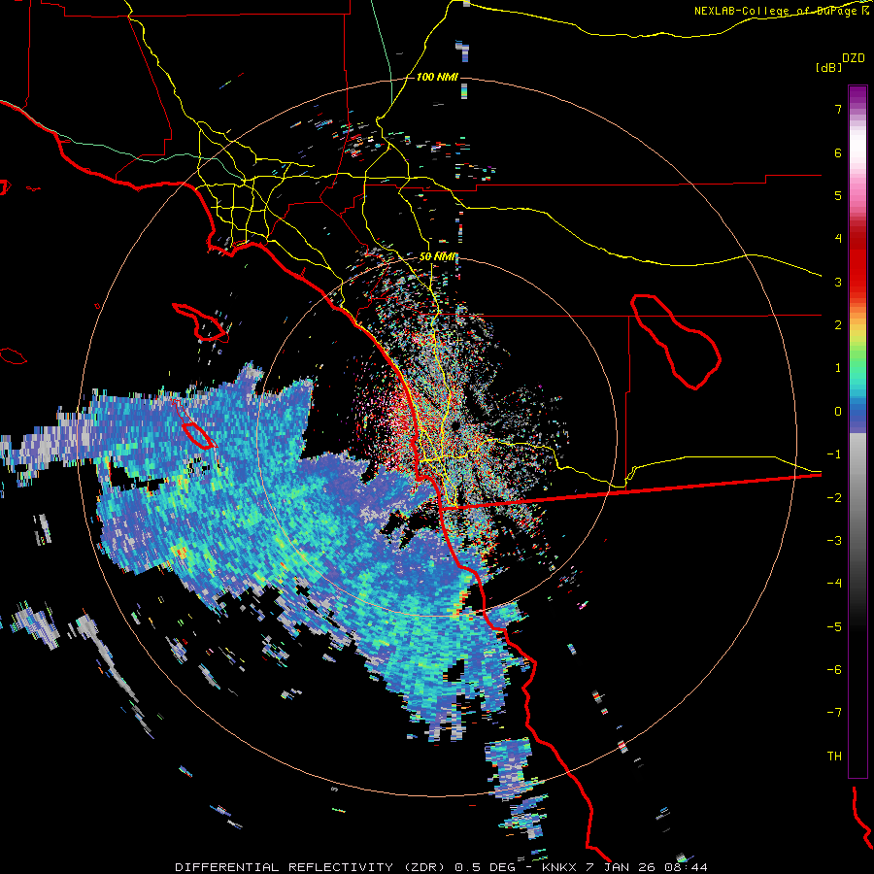The image size is (874, 874).
Task: Click the [dB] unit label
Action: pos(829,67)
